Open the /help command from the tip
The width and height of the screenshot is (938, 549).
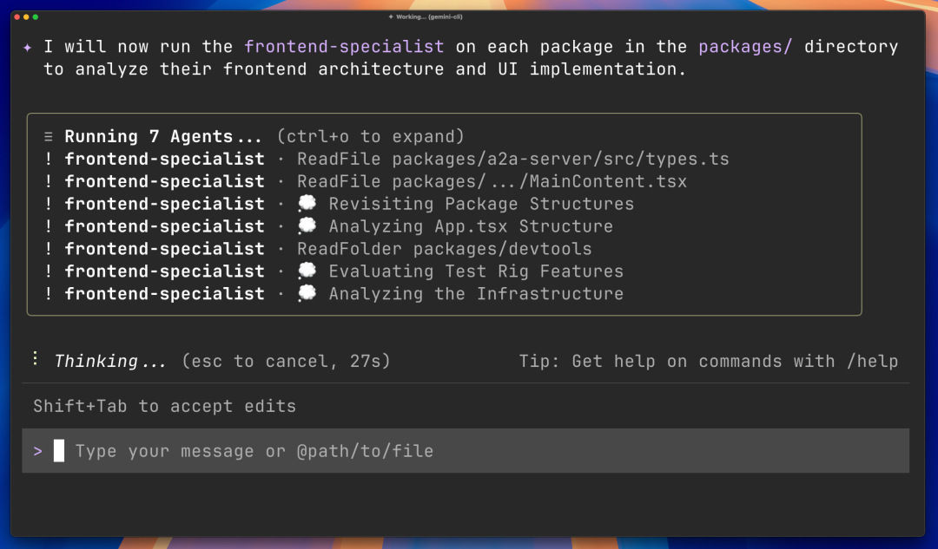pyautogui.click(x=875, y=361)
